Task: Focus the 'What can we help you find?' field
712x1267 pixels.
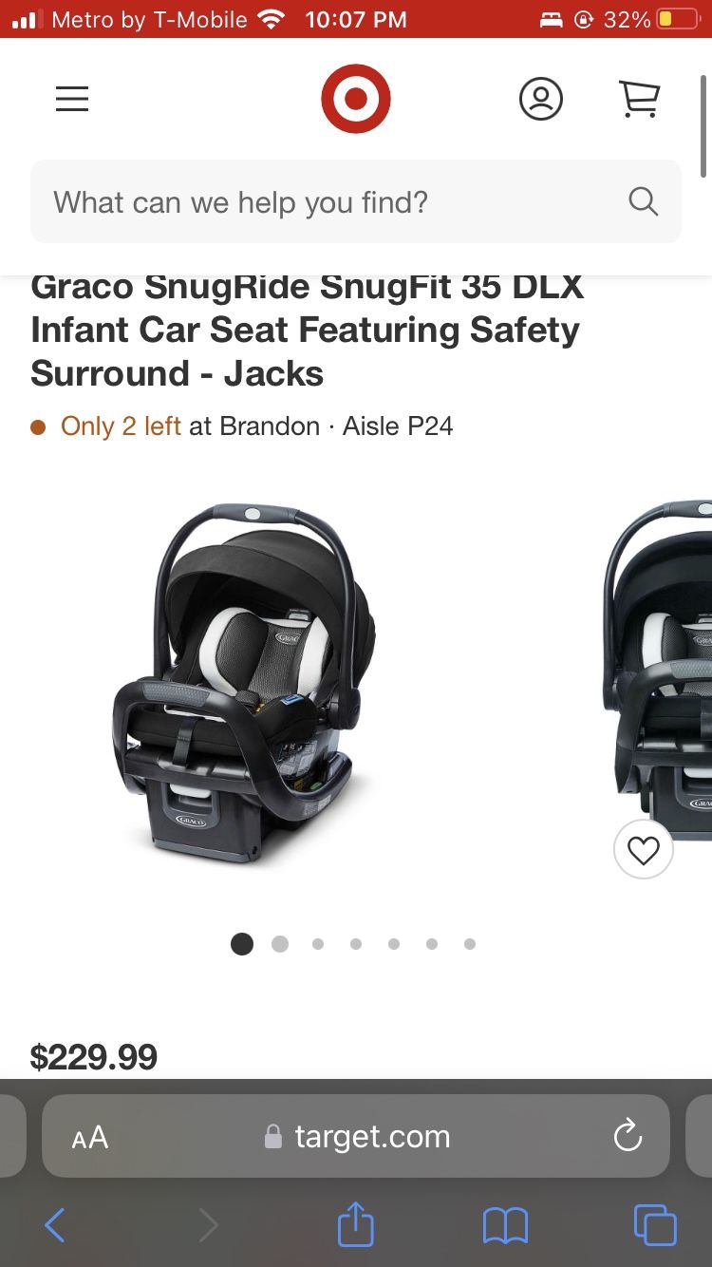Action: pyautogui.click(x=356, y=201)
